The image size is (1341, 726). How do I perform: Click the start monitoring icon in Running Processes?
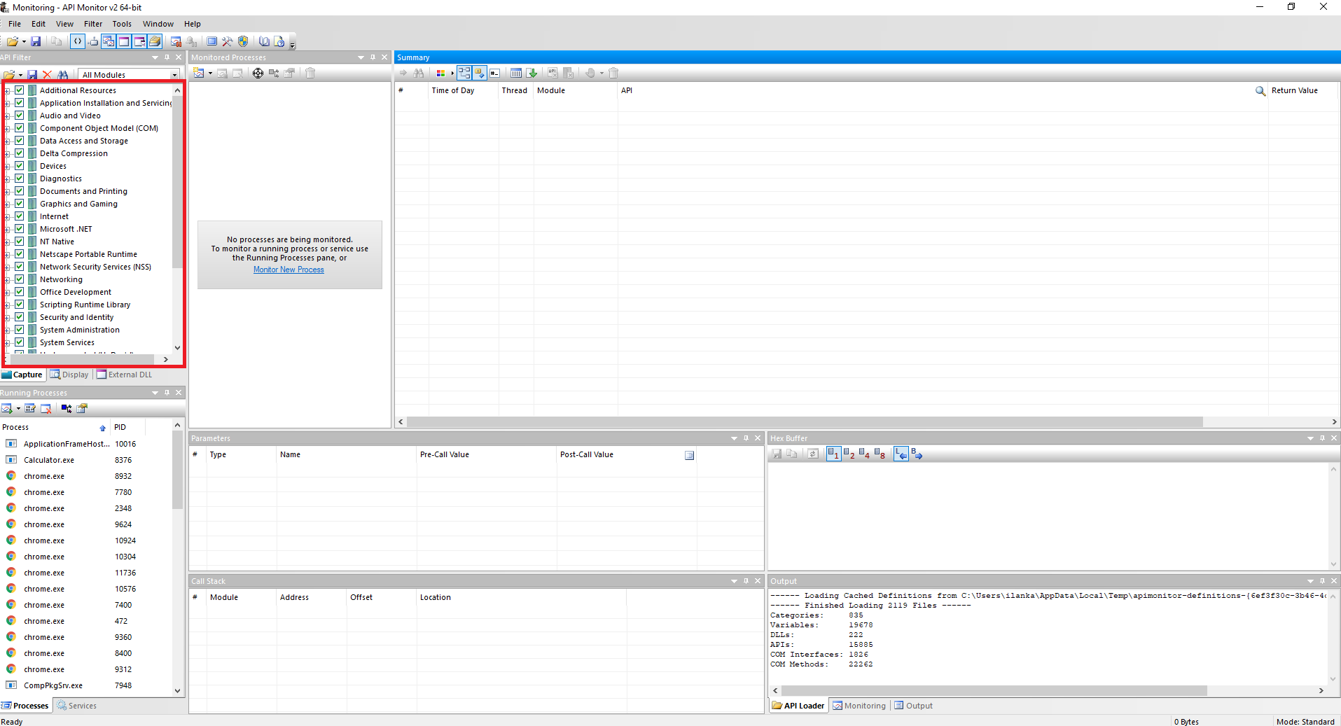(6, 408)
